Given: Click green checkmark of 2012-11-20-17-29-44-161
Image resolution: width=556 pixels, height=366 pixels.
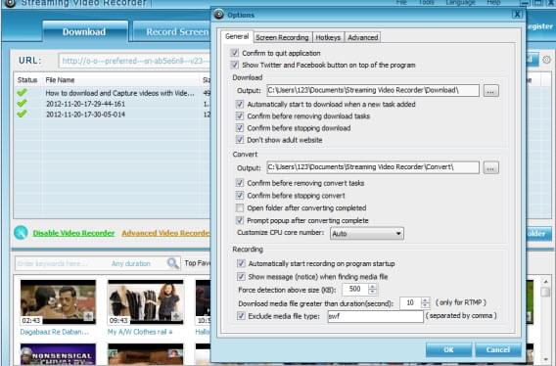Looking at the screenshot, I should 22,103.
